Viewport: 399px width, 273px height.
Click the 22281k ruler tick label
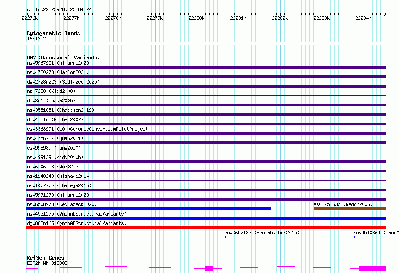238,18
